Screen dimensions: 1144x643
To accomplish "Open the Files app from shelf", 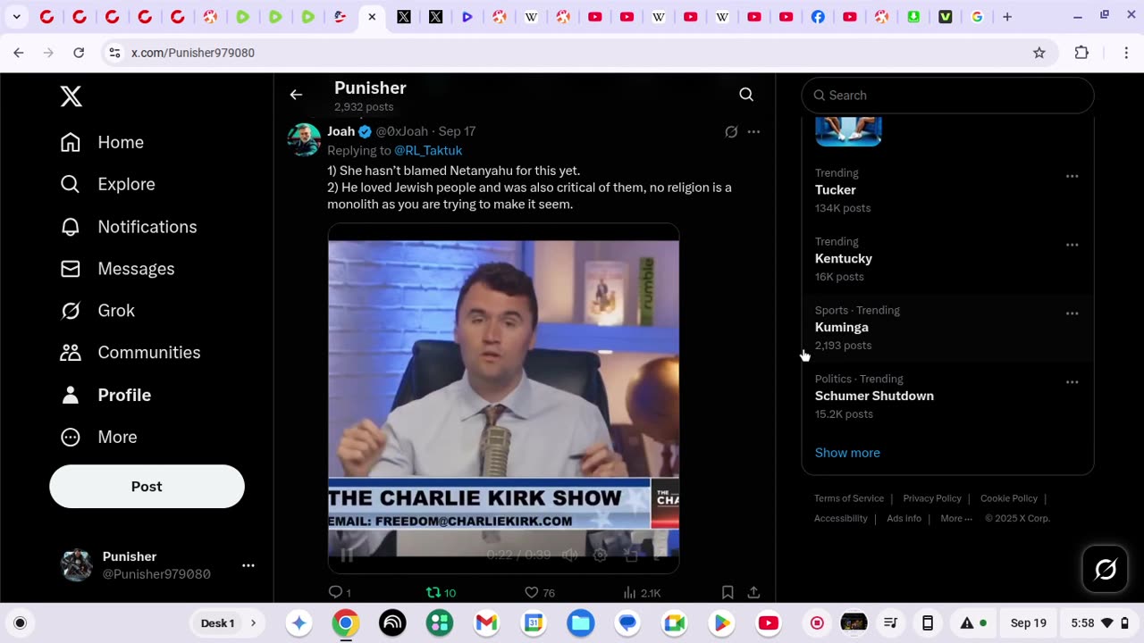I will [x=581, y=623].
